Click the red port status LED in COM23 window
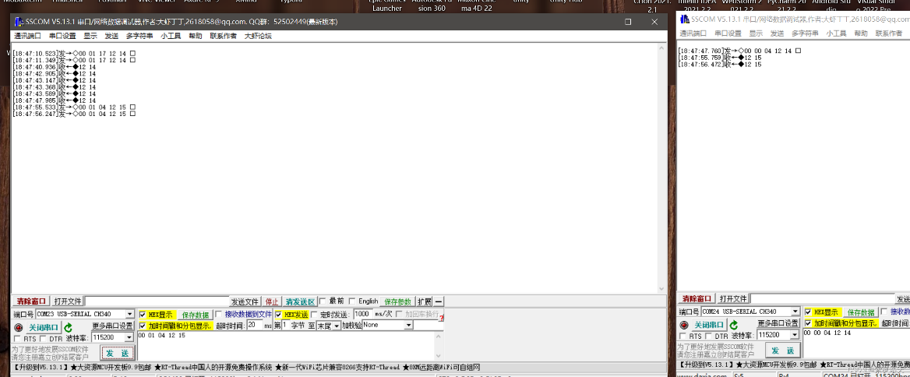 [x=19, y=327]
